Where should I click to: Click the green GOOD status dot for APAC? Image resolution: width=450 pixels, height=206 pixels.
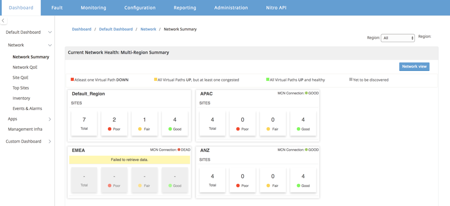point(306,93)
